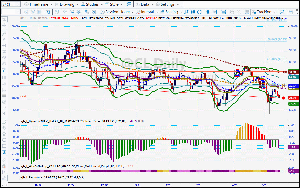The image size is (300, 188).
Task: Select the crosshair cursor tool
Action: coord(4,26)
